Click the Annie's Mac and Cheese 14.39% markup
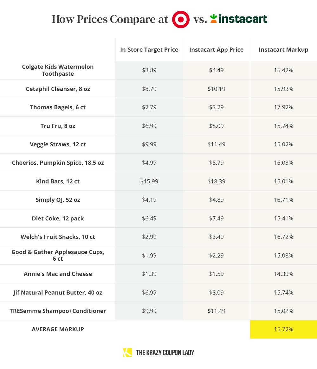Viewport: 317px width, 369px height. tap(283, 274)
